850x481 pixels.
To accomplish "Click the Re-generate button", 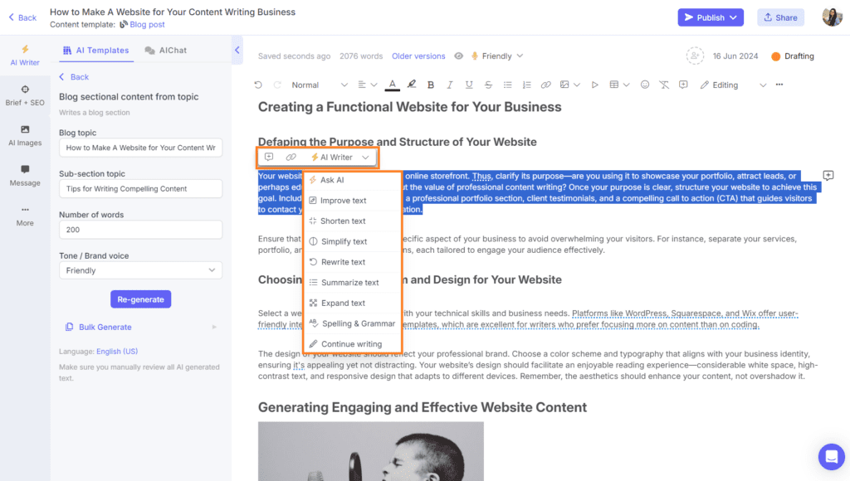I will click(141, 299).
